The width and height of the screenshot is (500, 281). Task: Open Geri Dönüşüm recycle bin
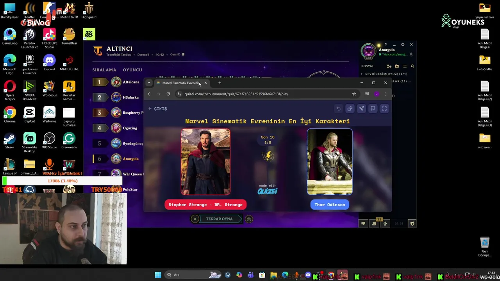coord(485,247)
